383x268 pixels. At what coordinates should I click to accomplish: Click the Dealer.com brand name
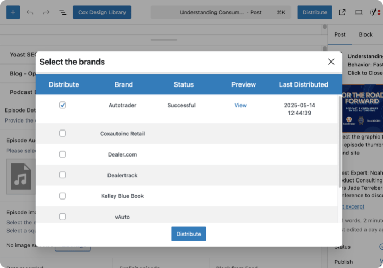[x=122, y=154]
